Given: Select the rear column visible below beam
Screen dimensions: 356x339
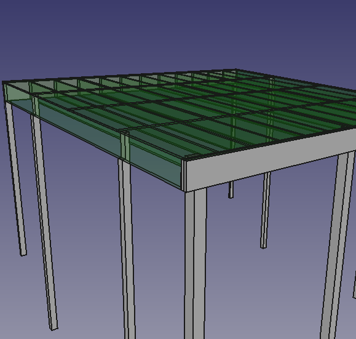Looking at the screenshot, I should (265, 210).
